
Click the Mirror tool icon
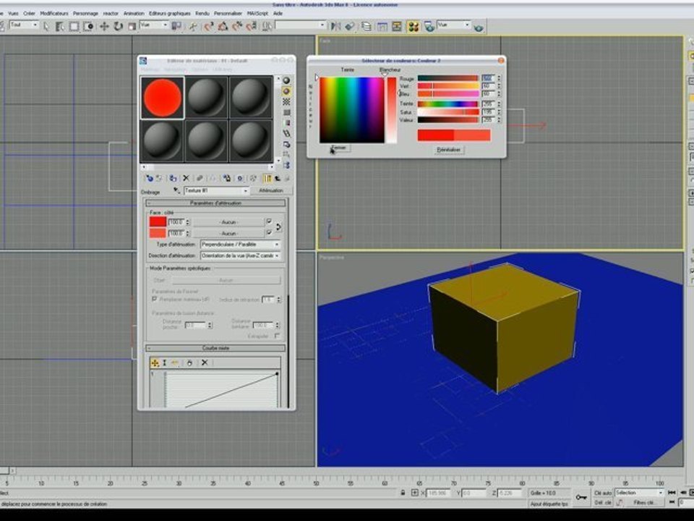point(336,26)
